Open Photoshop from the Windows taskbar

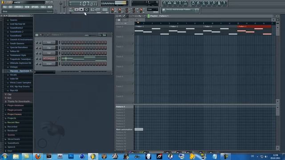(71, 156)
